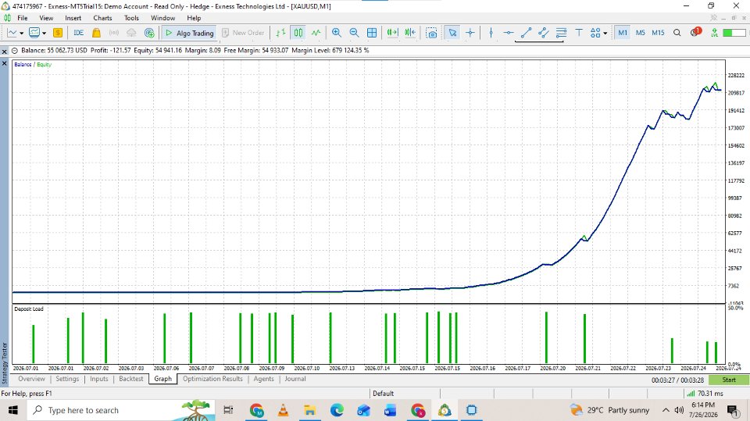Click the screenshot camera icon
Image resolution: width=750 pixels, height=421 pixels.
[x=431, y=33]
